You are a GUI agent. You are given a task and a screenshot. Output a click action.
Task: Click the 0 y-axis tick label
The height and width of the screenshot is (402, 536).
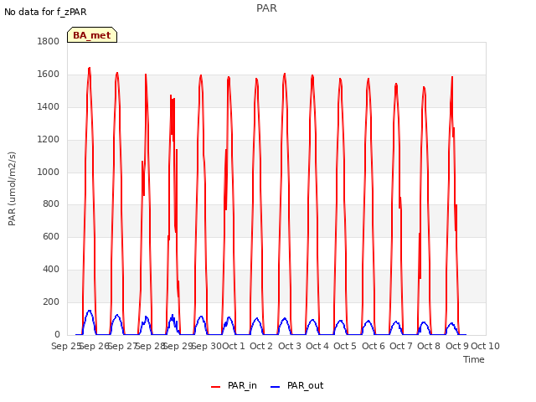pyautogui.click(x=57, y=335)
